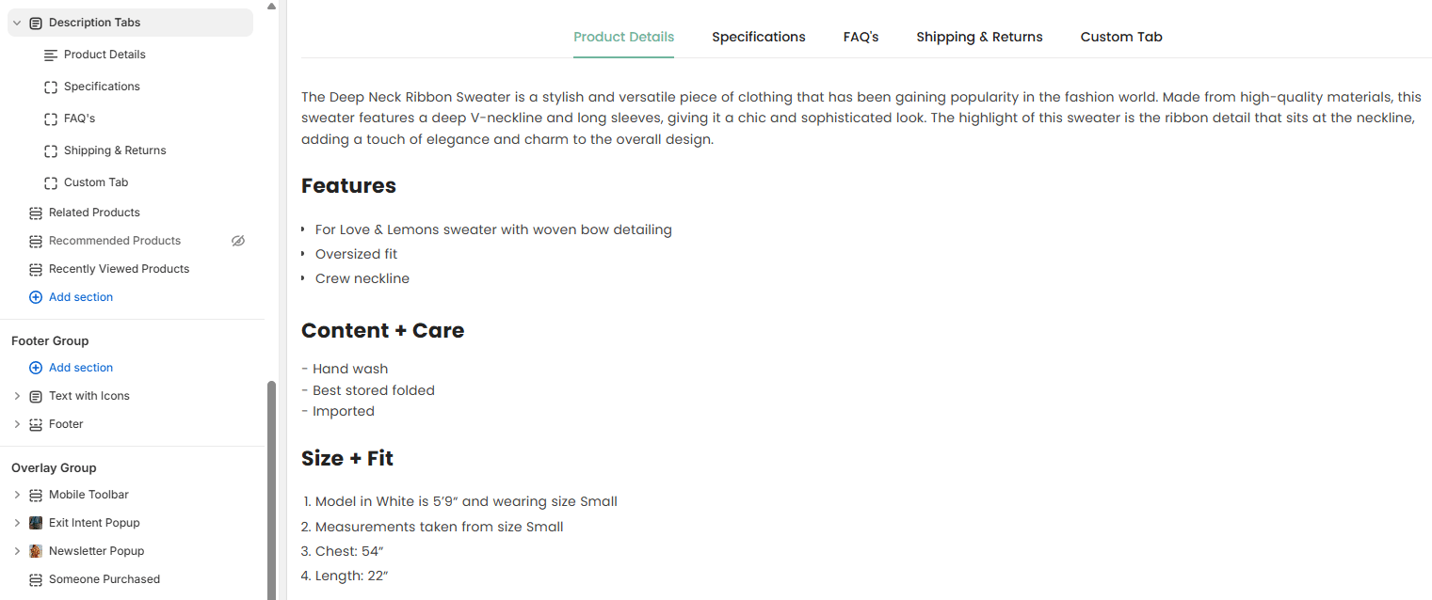Viewport: 1432px width, 600px height.
Task: Expand the Footer section
Action: pyautogui.click(x=17, y=424)
